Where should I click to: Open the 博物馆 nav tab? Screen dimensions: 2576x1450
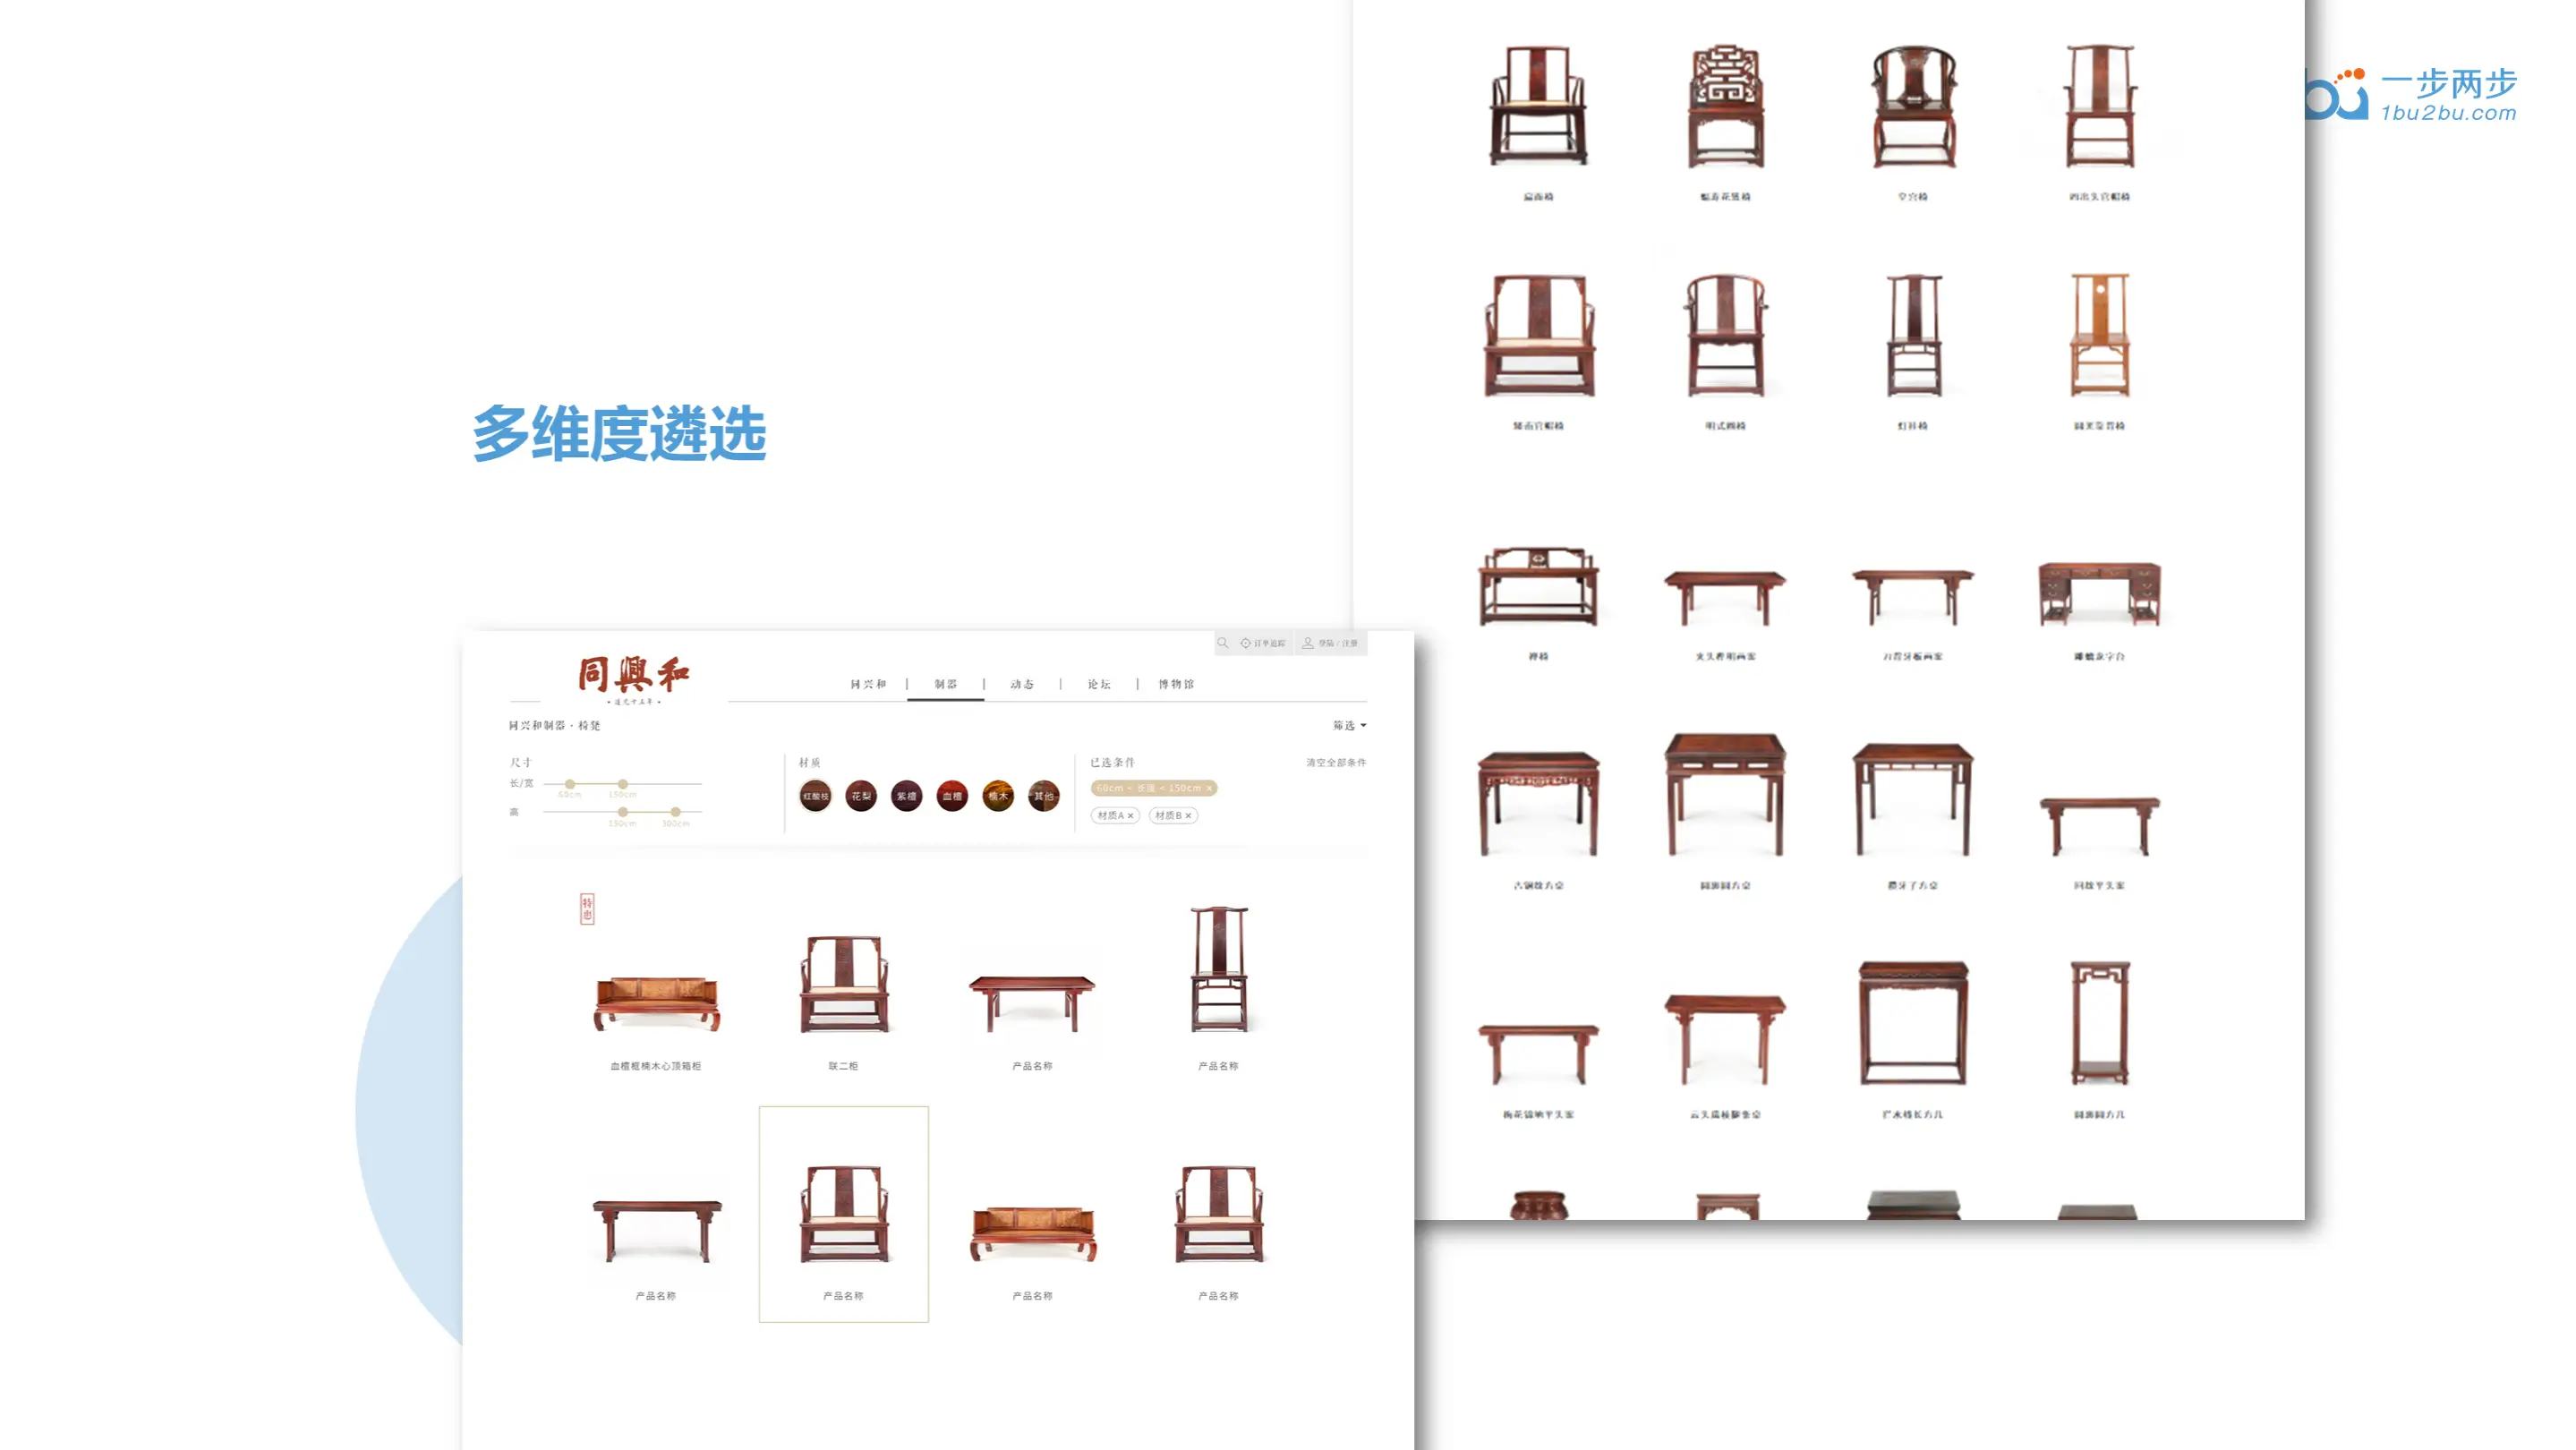tap(1176, 684)
